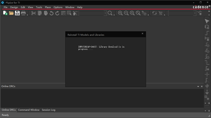Open the View menu
This screenshot has width=211, height=118.
click(30, 7)
